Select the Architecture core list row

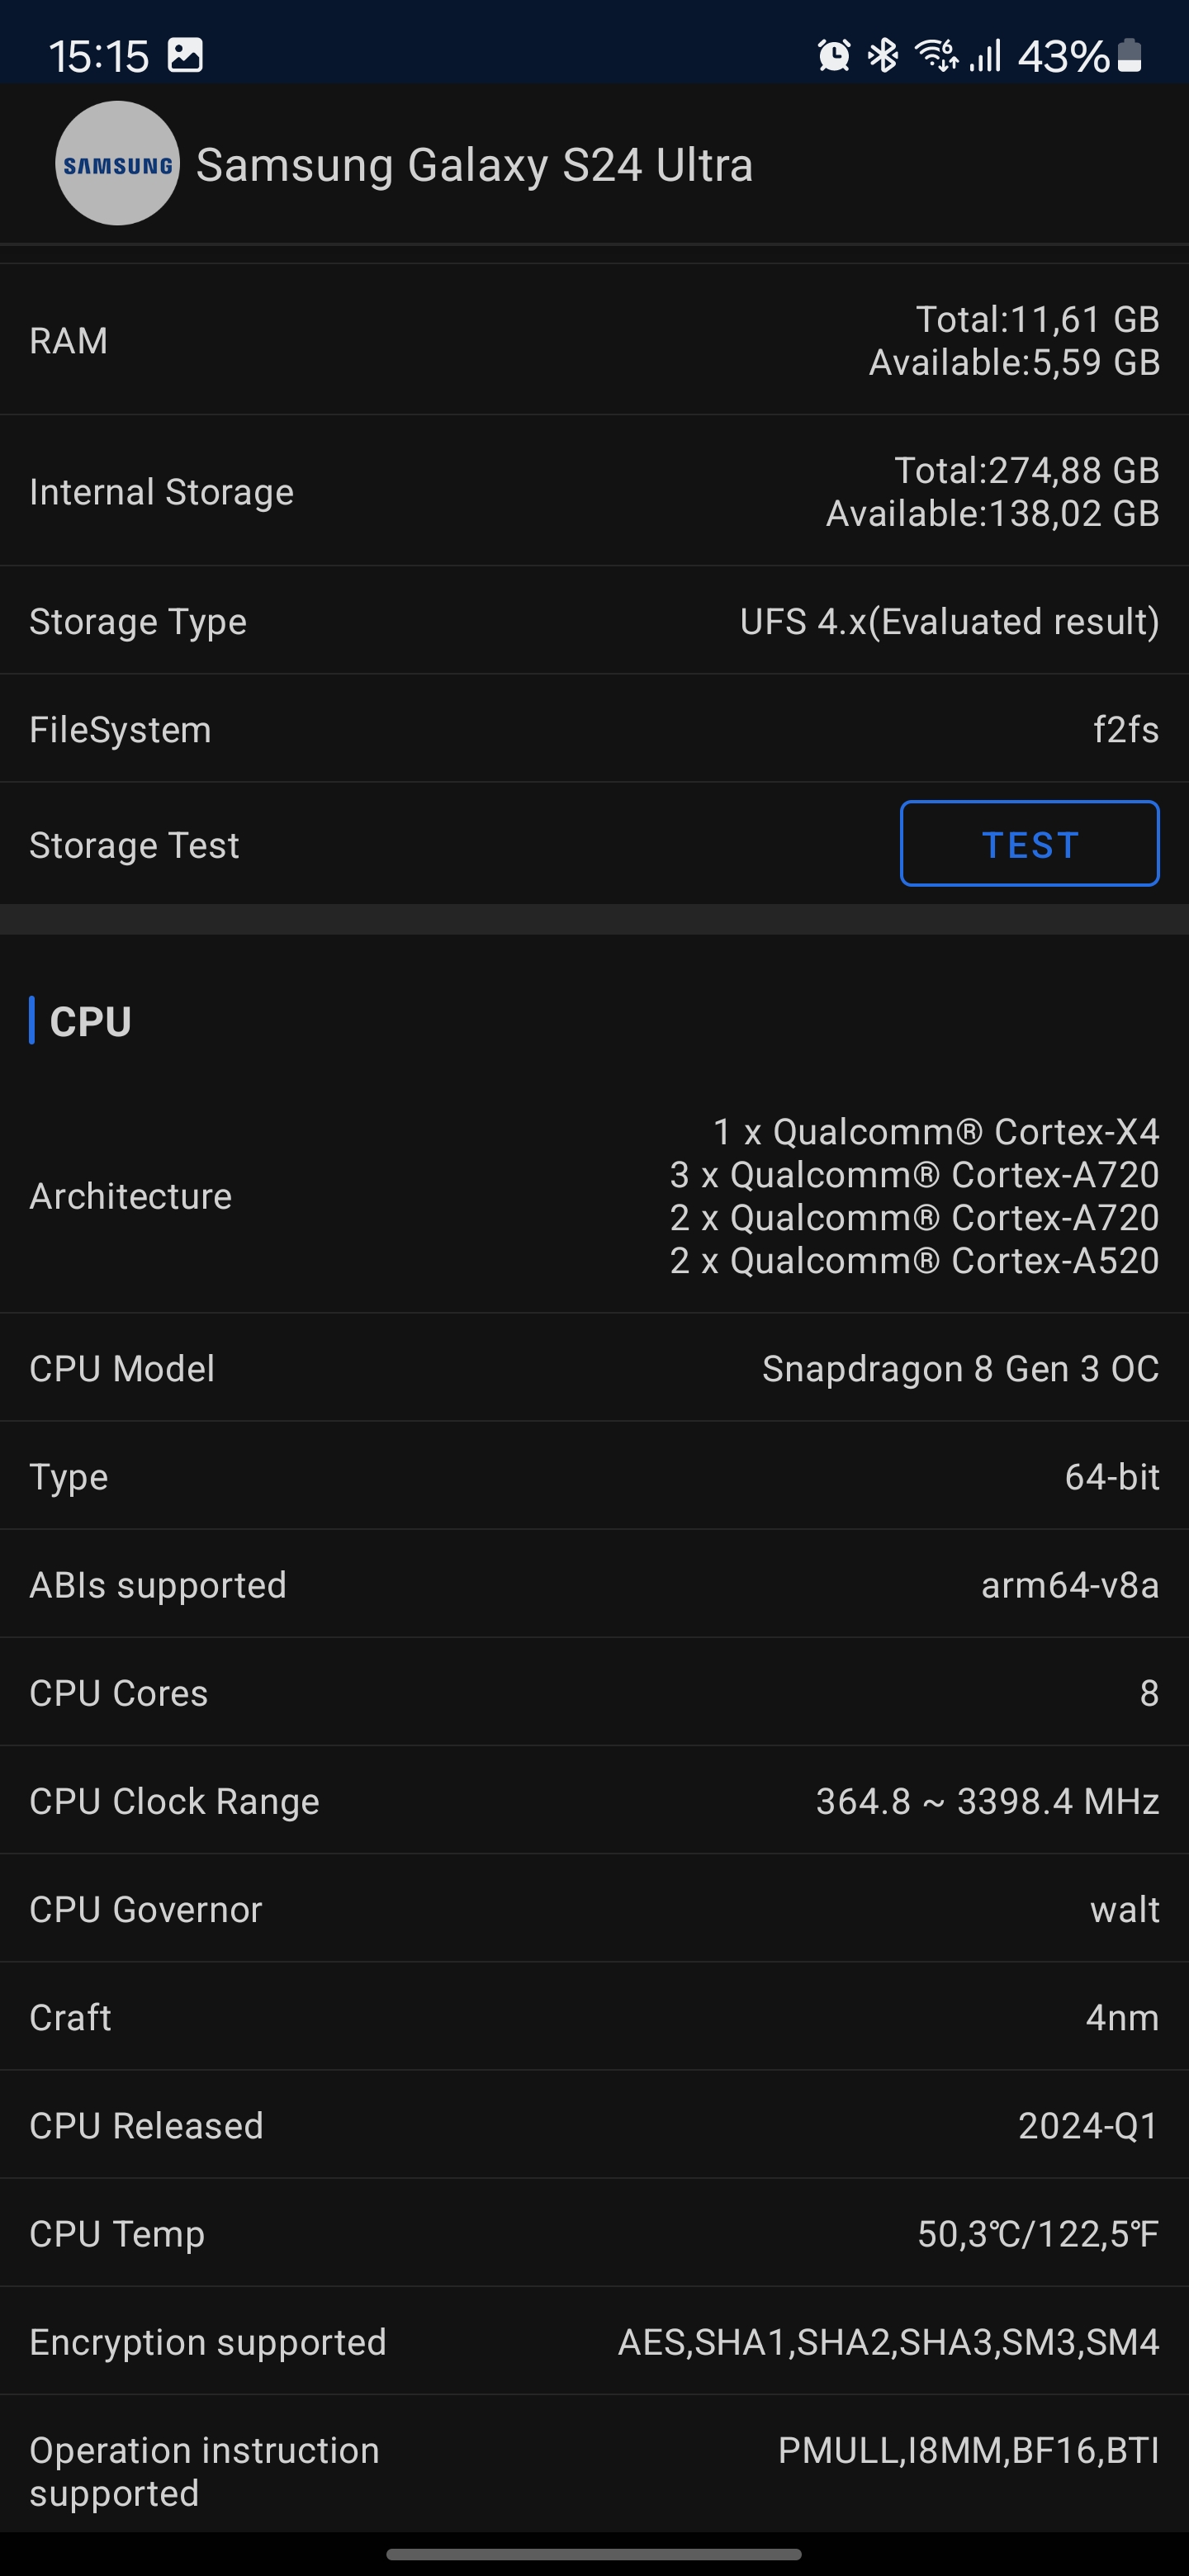click(x=594, y=1196)
